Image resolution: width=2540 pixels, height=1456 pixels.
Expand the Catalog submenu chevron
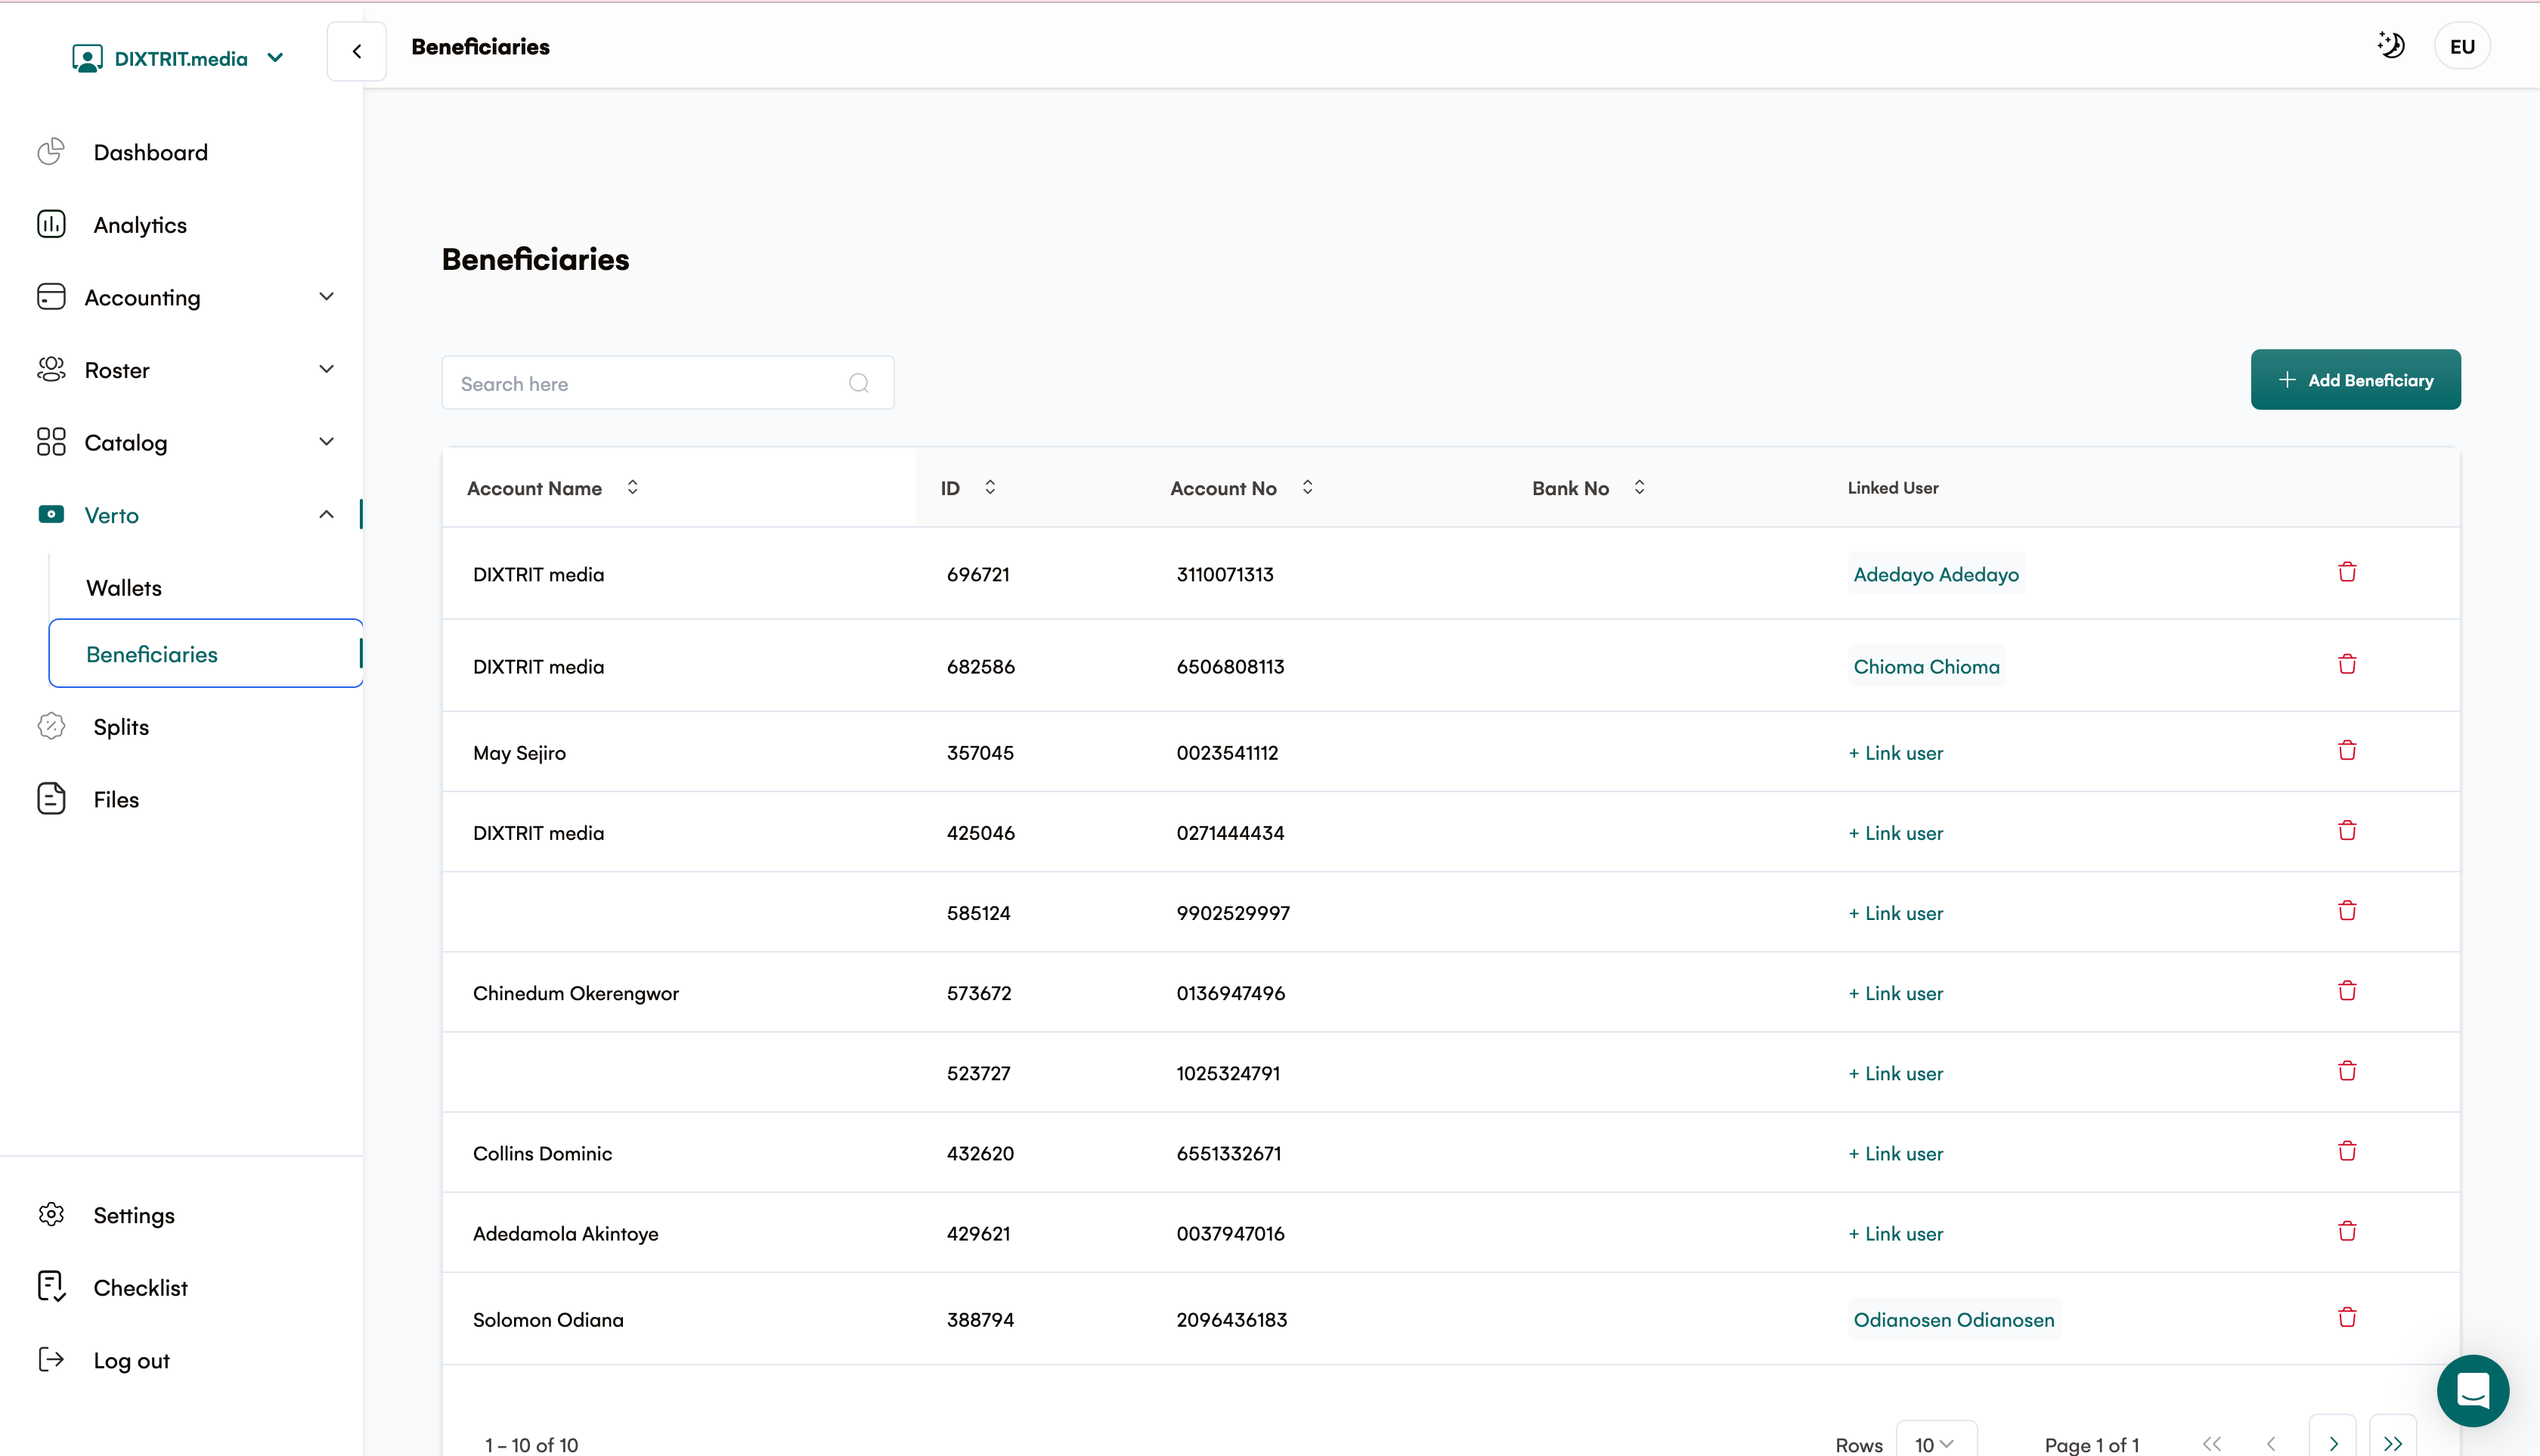(x=326, y=442)
